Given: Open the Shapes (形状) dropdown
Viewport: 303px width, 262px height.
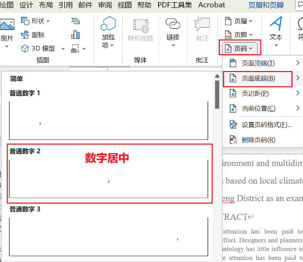Looking at the screenshot, I should [x=35, y=21].
